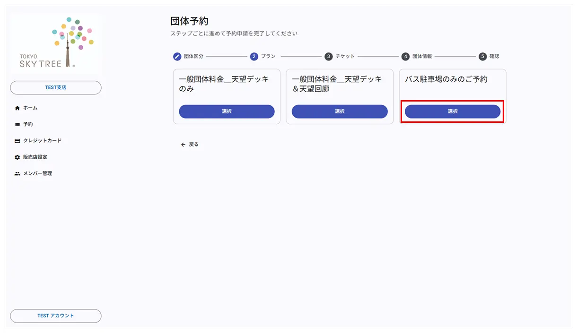This screenshot has width=577, height=333.
Task: Select the 確認 step label
Action: 495,56
